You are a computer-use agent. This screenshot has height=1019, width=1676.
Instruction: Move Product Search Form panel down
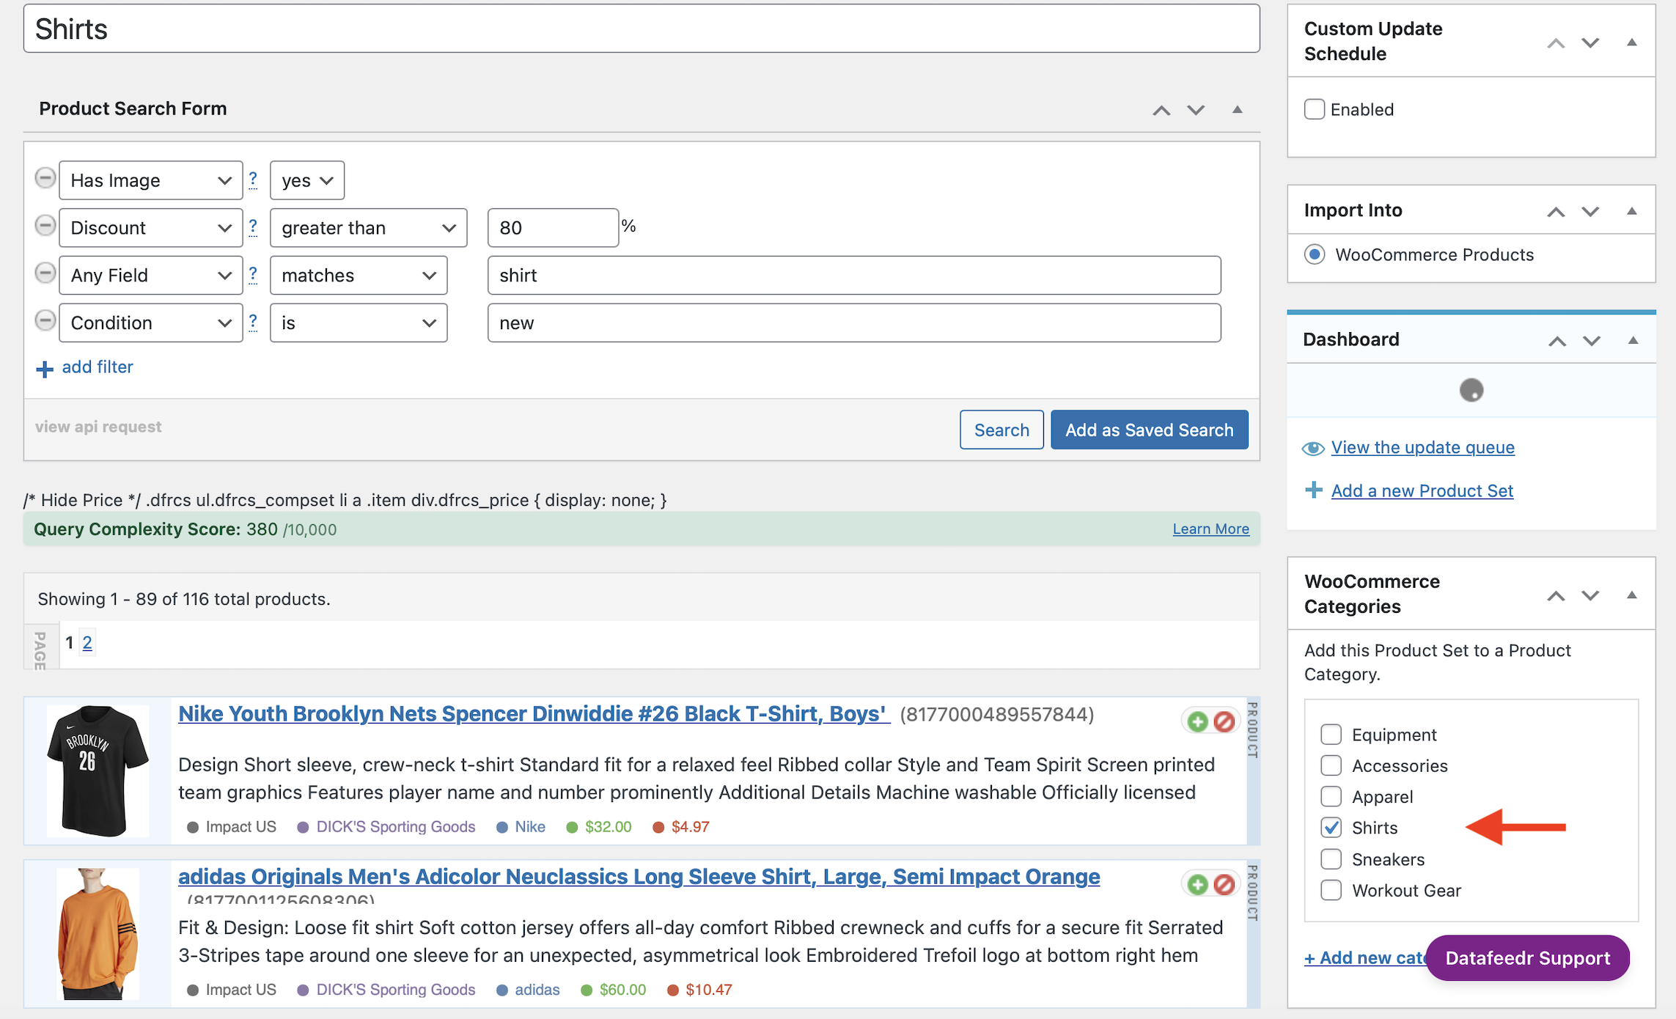1196,111
